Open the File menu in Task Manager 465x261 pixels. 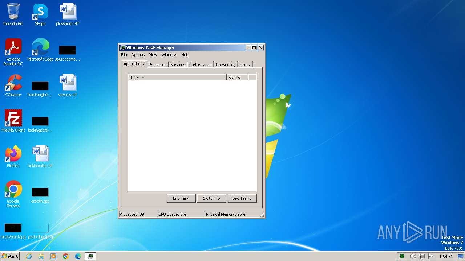[x=124, y=55]
